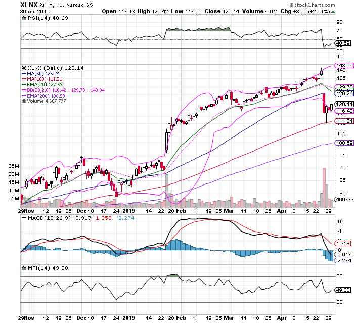This screenshot has width=354, height=323.
Task: Click the large red late-April candlestick
Action: pyautogui.click(x=324, y=103)
